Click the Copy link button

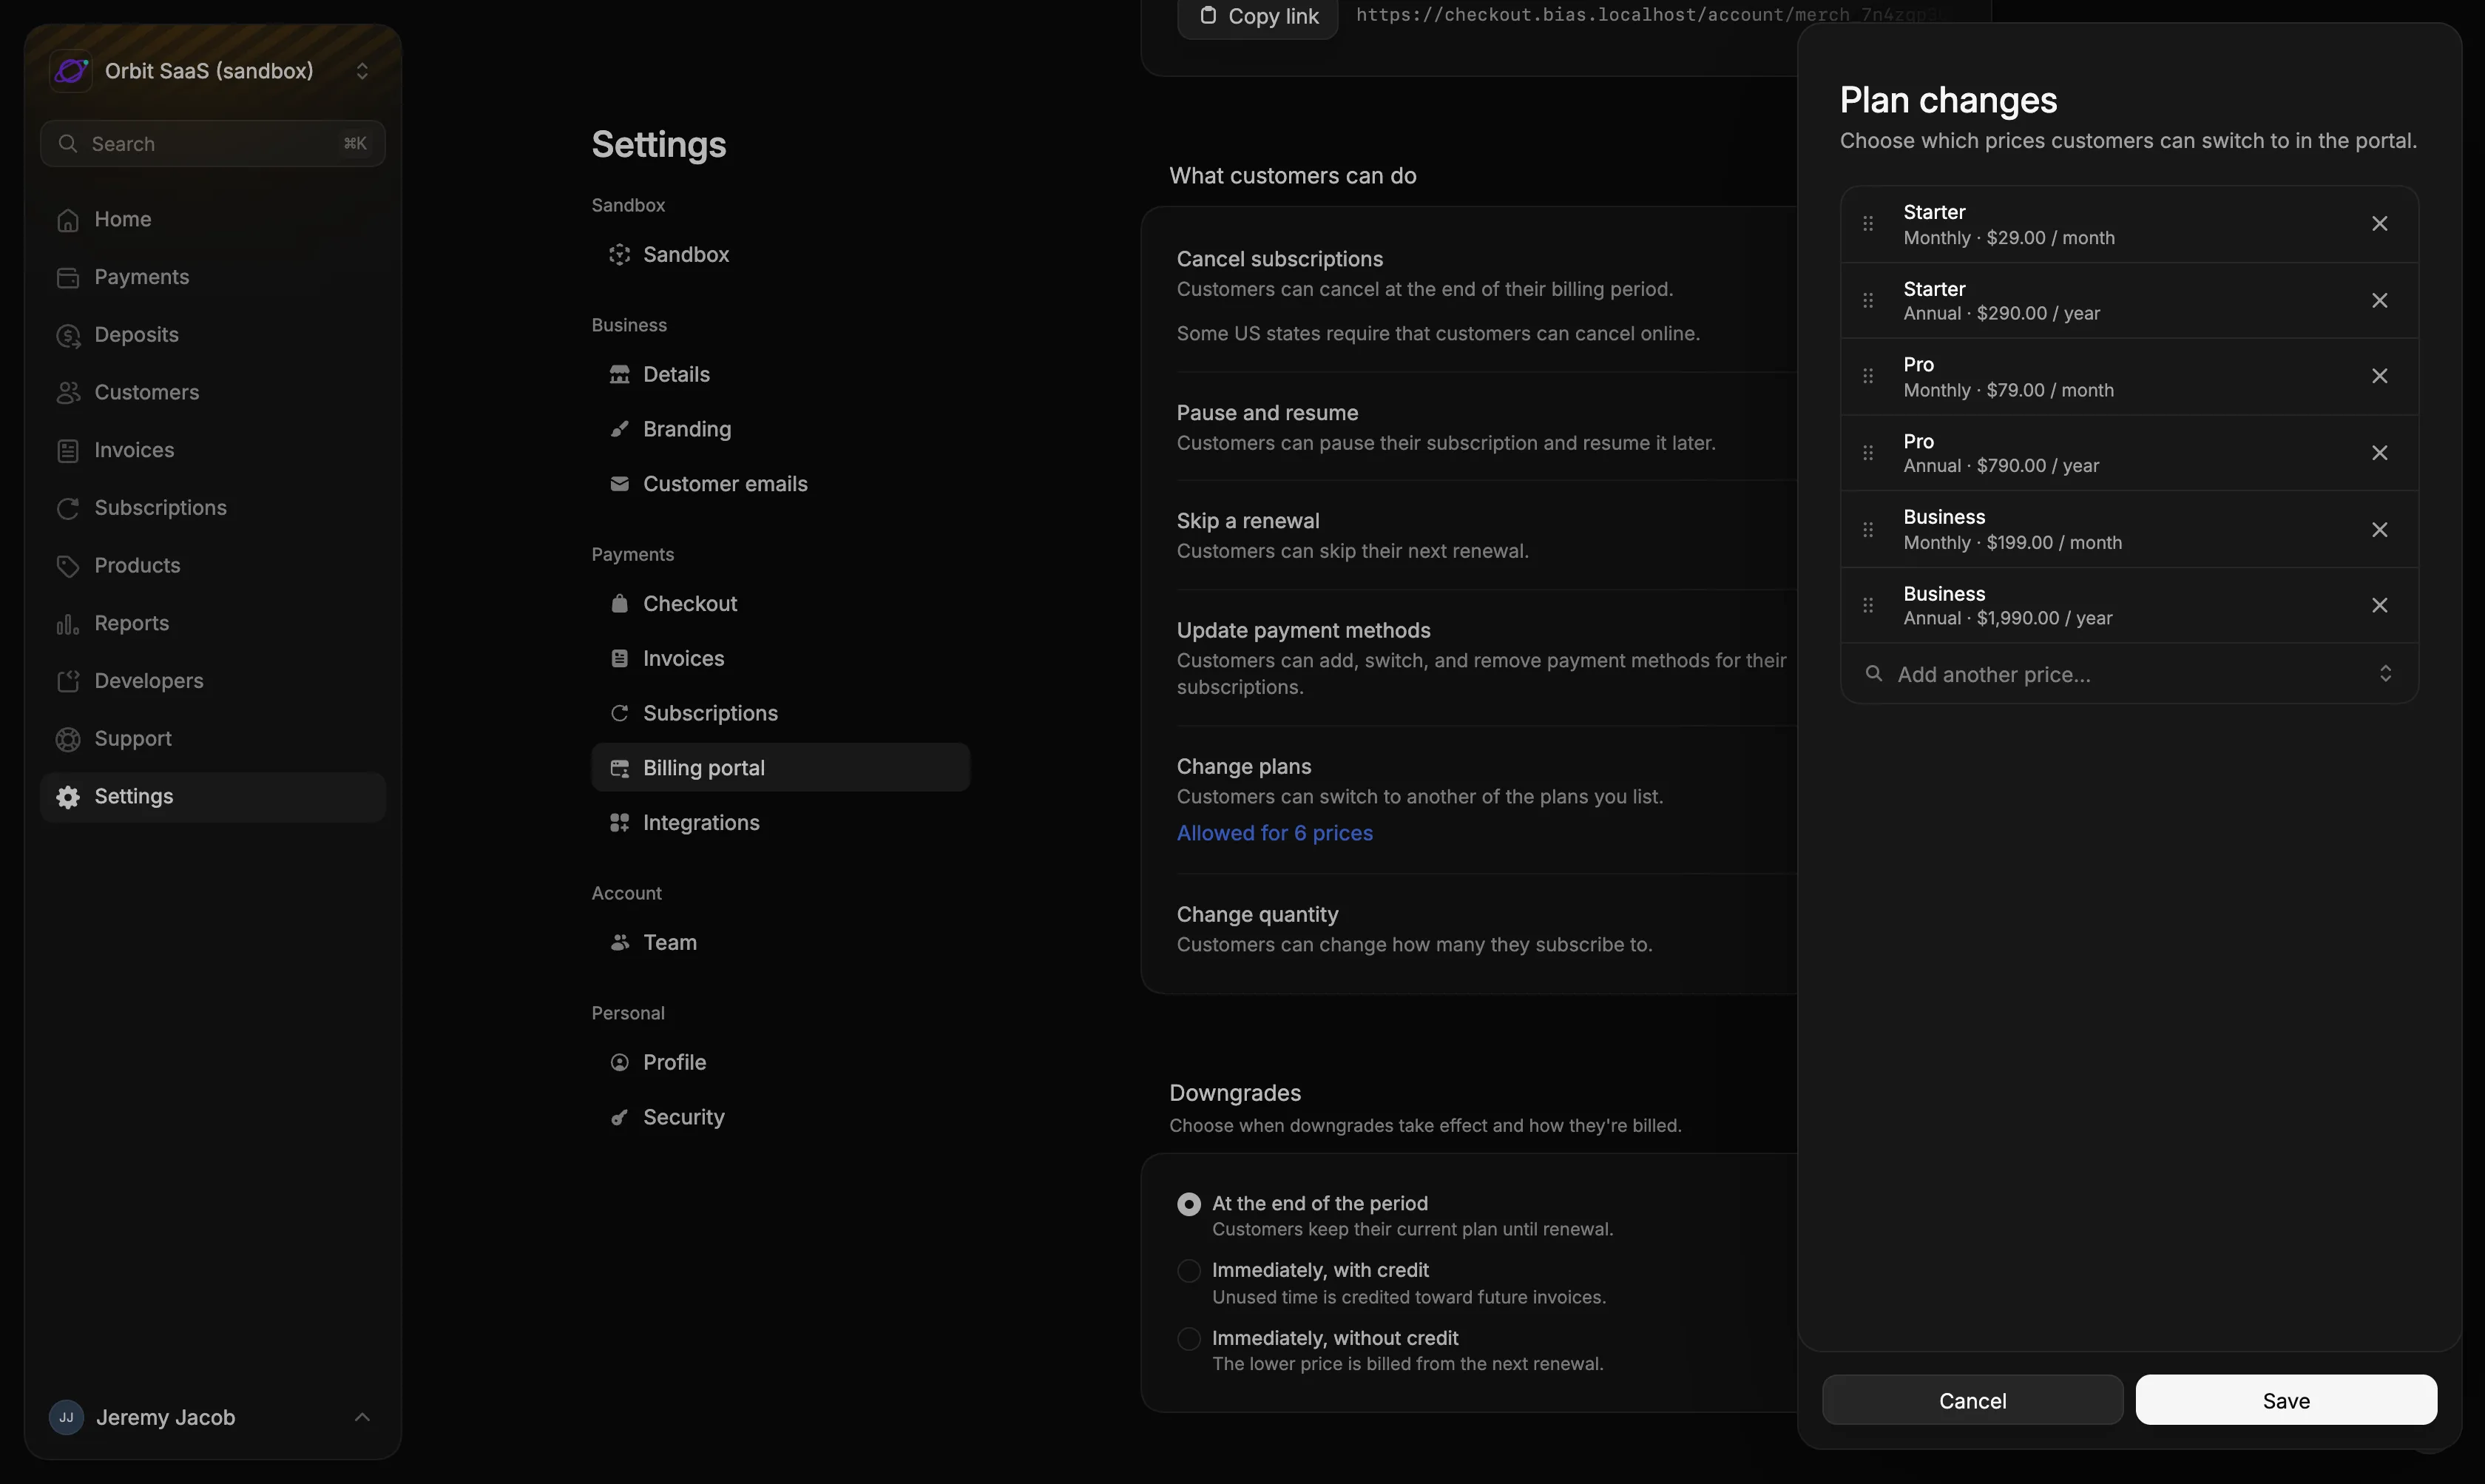click(1257, 16)
